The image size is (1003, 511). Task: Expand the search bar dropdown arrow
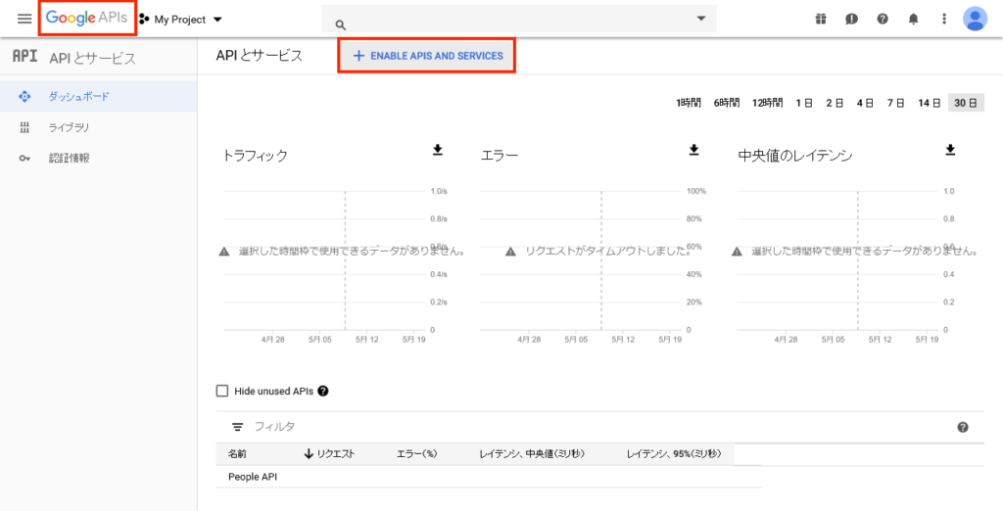pos(701,19)
